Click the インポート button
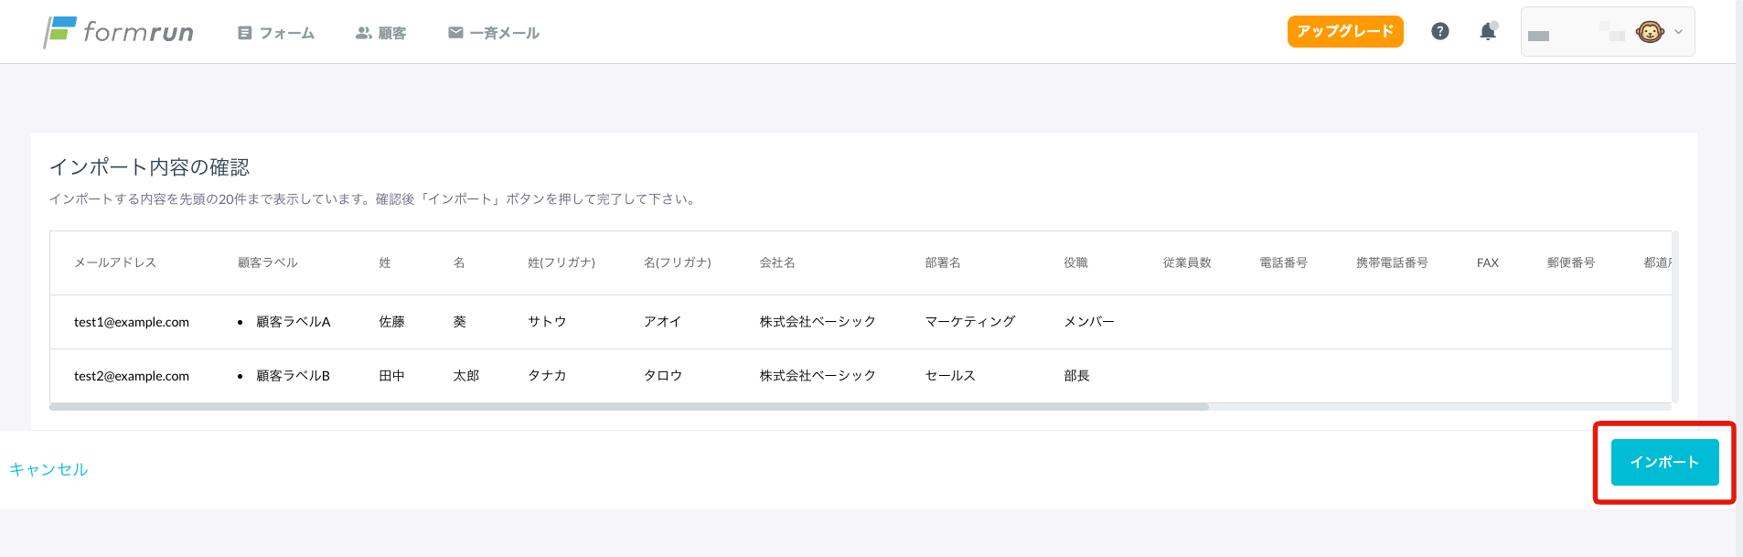 pyautogui.click(x=1664, y=462)
